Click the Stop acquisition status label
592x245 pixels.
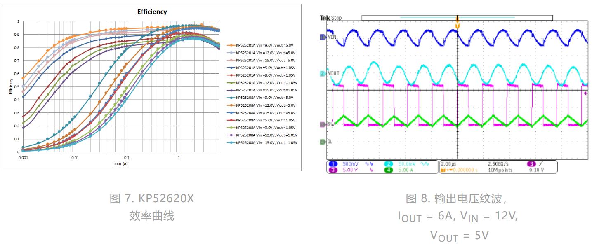pyautogui.click(x=336, y=18)
